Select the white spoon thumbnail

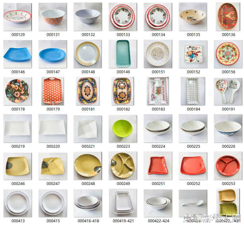(x=193, y=203)
